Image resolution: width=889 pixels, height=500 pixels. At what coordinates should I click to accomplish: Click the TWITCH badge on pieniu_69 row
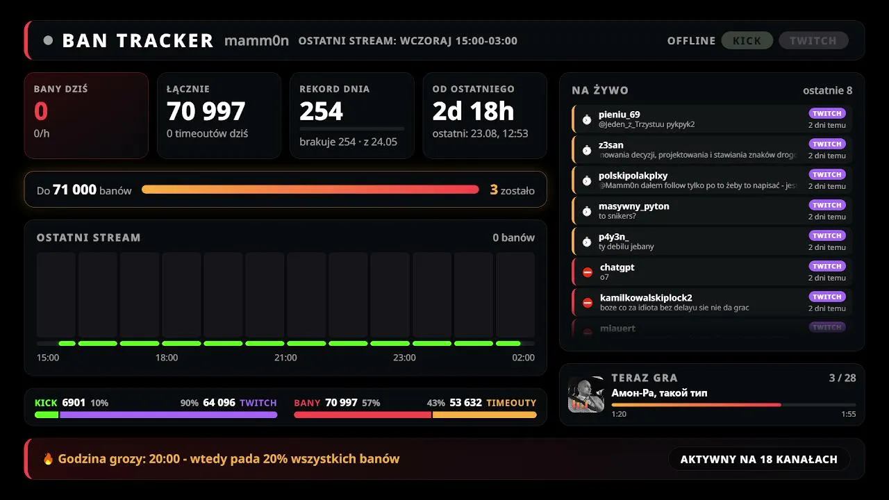pos(827,113)
